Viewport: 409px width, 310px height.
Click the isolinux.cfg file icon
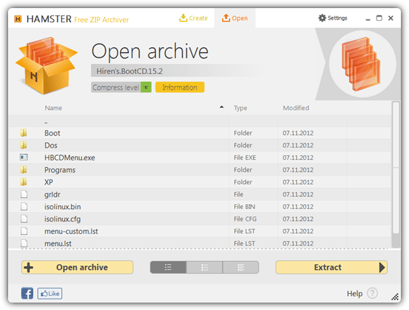click(x=24, y=219)
